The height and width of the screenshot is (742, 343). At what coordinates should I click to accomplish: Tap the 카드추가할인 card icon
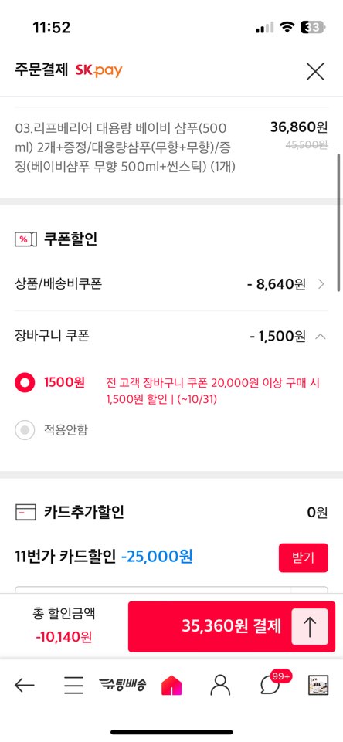coord(25,513)
